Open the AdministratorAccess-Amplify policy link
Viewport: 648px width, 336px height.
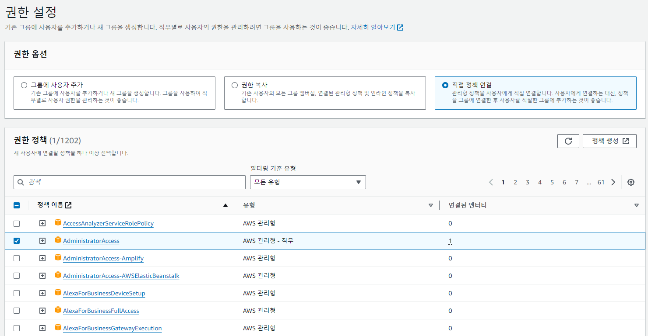point(103,258)
